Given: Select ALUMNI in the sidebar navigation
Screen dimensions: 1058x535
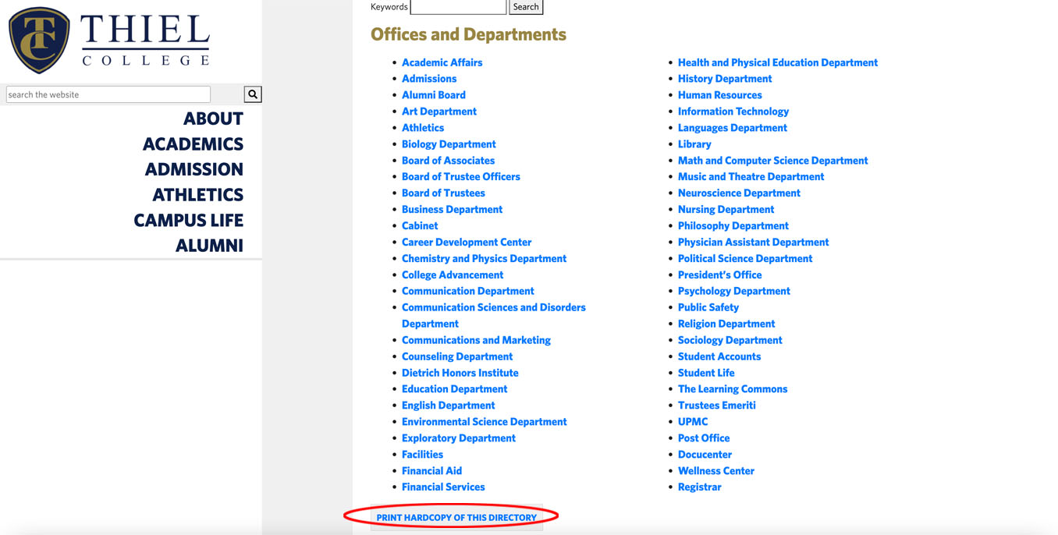Looking at the screenshot, I should (209, 246).
